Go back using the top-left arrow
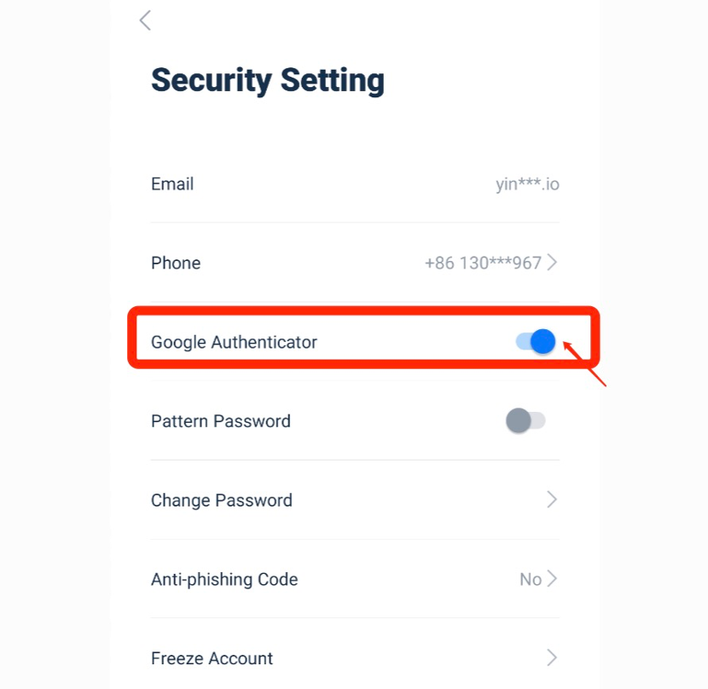708x689 pixels. coord(145,20)
